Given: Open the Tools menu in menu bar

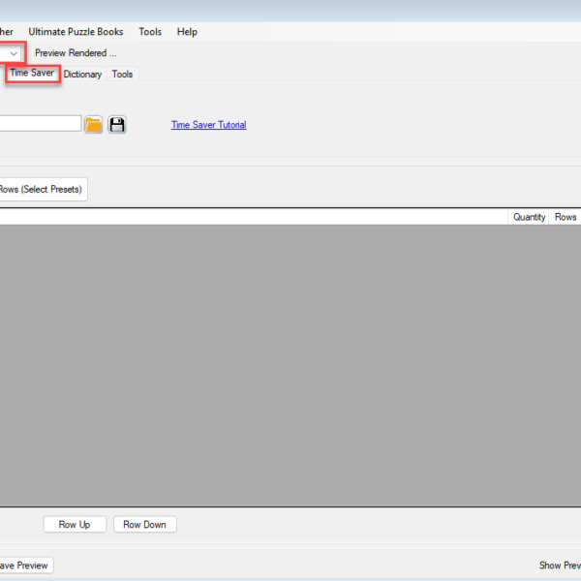Looking at the screenshot, I should [x=150, y=32].
